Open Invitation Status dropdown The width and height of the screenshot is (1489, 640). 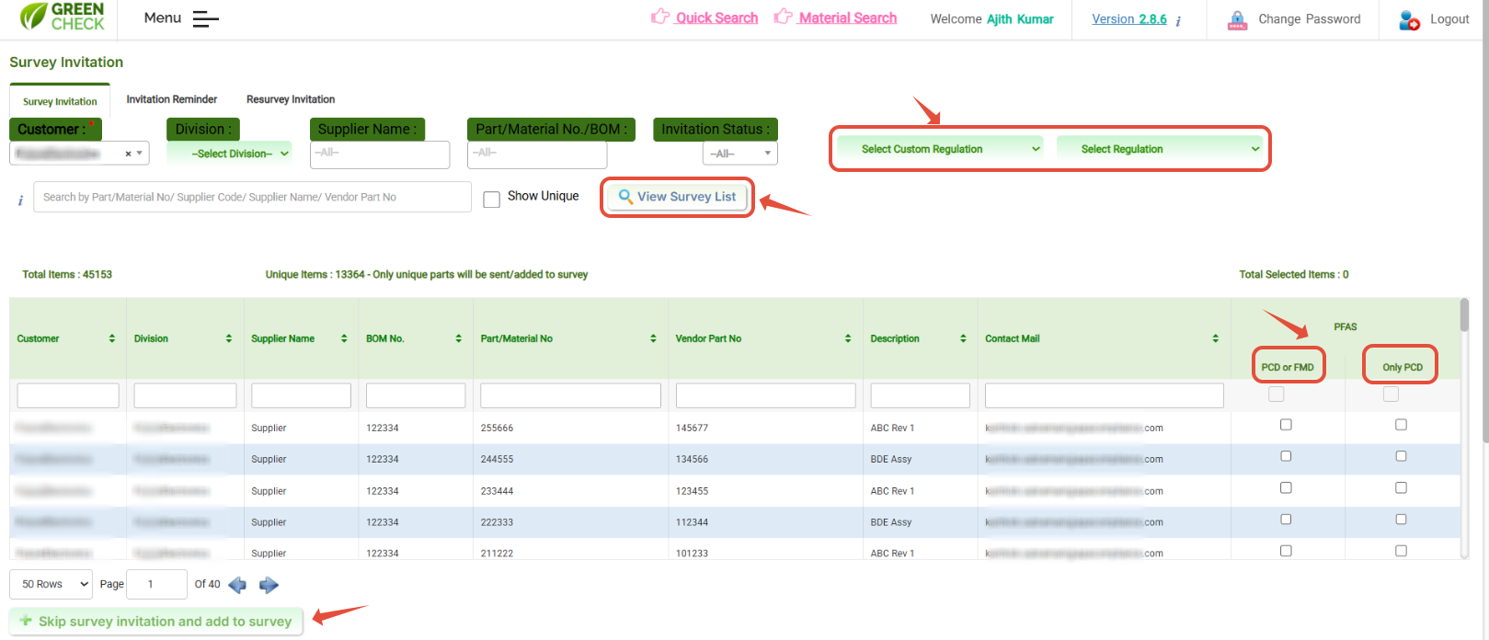[x=740, y=154]
